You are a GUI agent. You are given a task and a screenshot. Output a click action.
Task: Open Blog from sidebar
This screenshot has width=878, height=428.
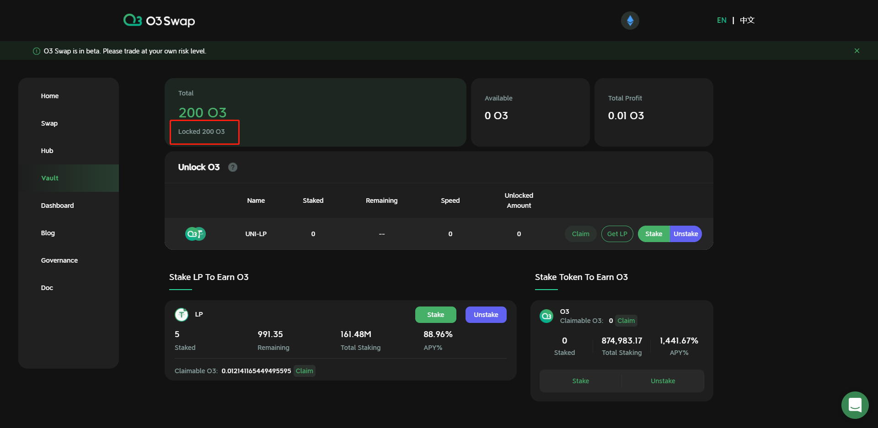[x=48, y=233]
